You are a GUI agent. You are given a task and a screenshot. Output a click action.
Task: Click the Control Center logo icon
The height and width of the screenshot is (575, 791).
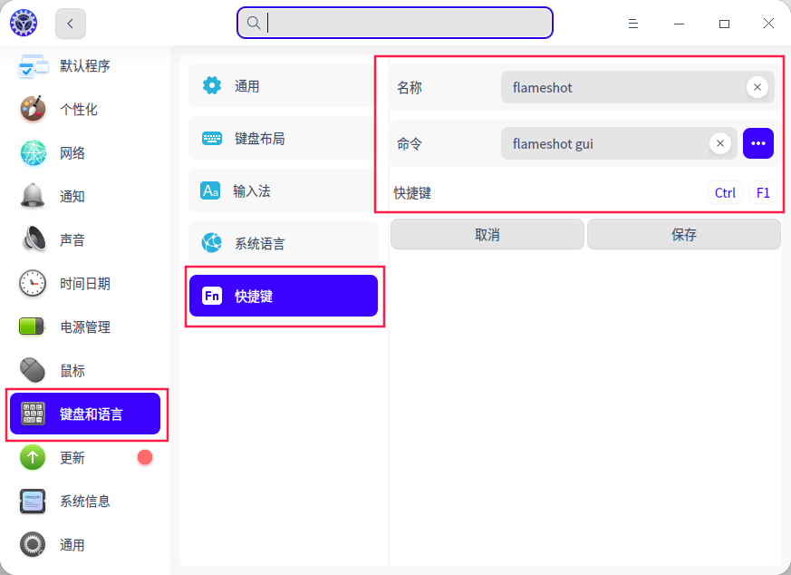pos(24,23)
